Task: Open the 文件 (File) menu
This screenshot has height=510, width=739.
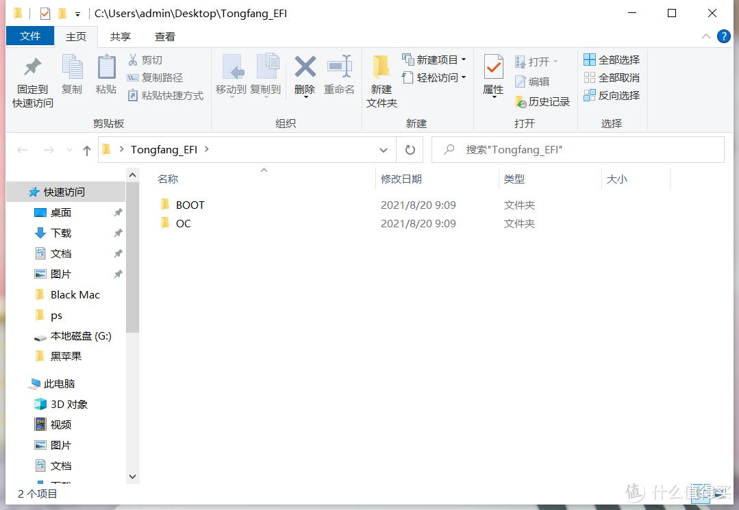Action: 30,36
